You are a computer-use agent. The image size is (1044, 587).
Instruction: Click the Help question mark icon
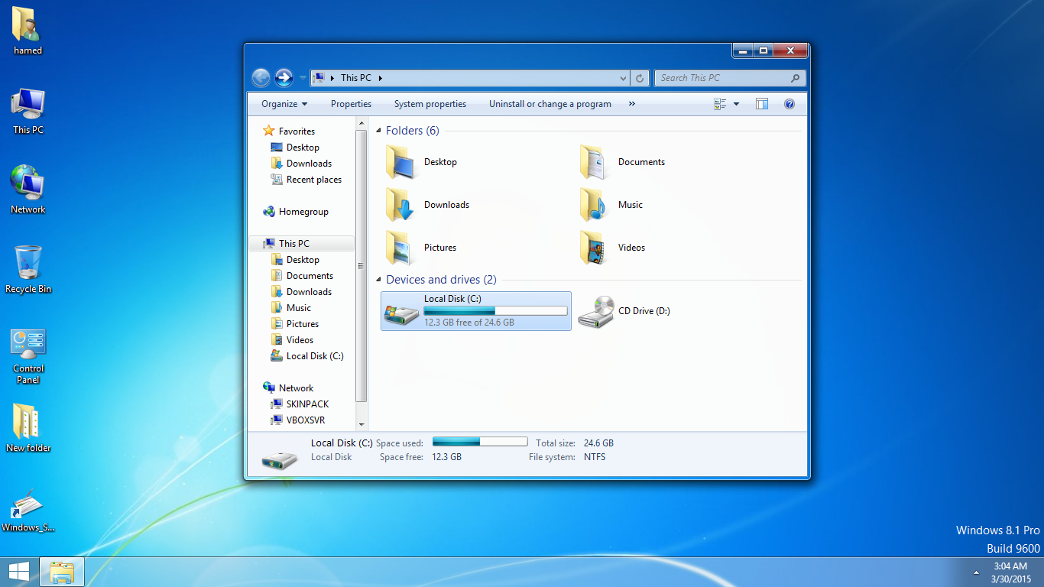(789, 104)
